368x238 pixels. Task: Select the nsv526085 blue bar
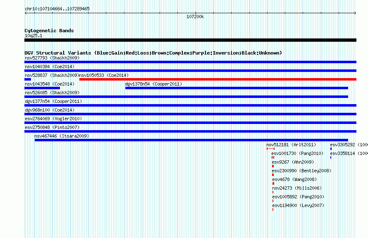click(x=186, y=97)
